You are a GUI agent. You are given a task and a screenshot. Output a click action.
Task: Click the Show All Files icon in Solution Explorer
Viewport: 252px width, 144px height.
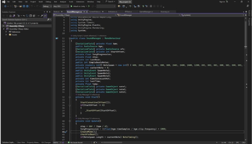34,16
